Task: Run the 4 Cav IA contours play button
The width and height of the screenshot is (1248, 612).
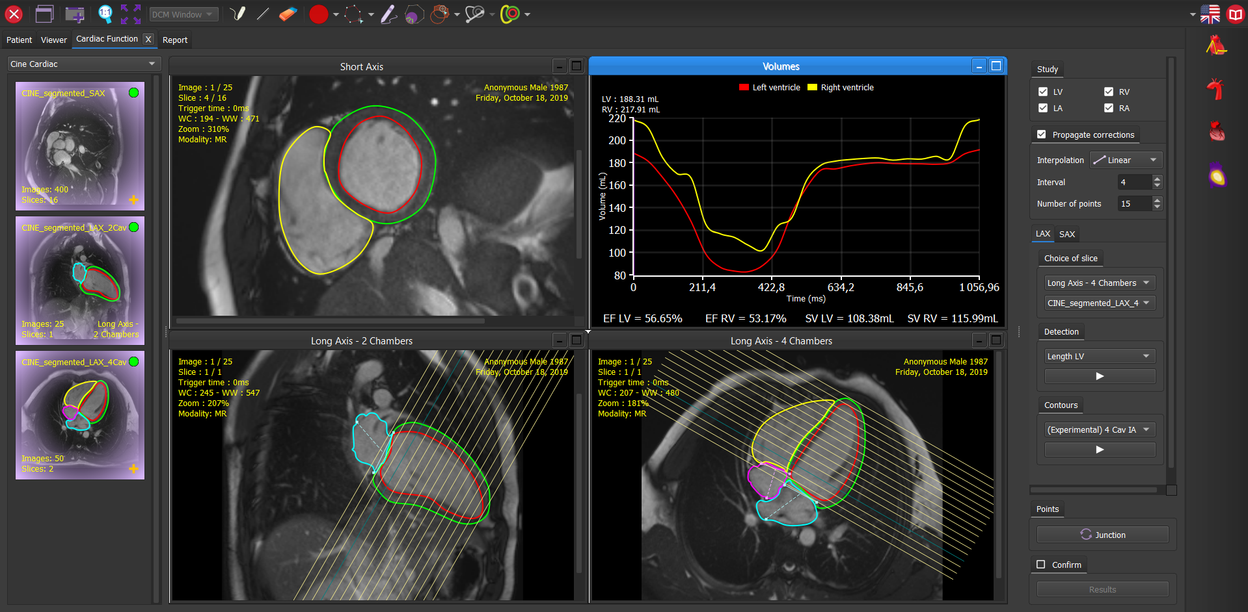Action: pyautogui.click(x=1100, y=450)
